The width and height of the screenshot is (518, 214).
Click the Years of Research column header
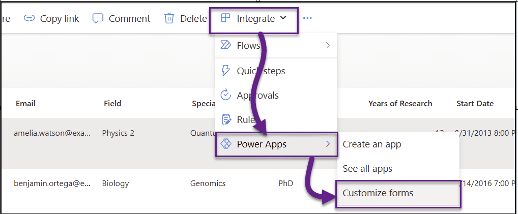click(400, 103)
